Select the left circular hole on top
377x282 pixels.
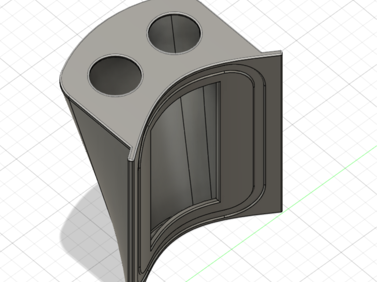tap(115, 76)
